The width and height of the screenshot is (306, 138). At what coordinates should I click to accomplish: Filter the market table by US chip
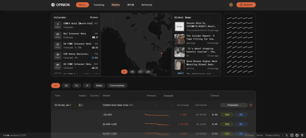pos(66,86)
